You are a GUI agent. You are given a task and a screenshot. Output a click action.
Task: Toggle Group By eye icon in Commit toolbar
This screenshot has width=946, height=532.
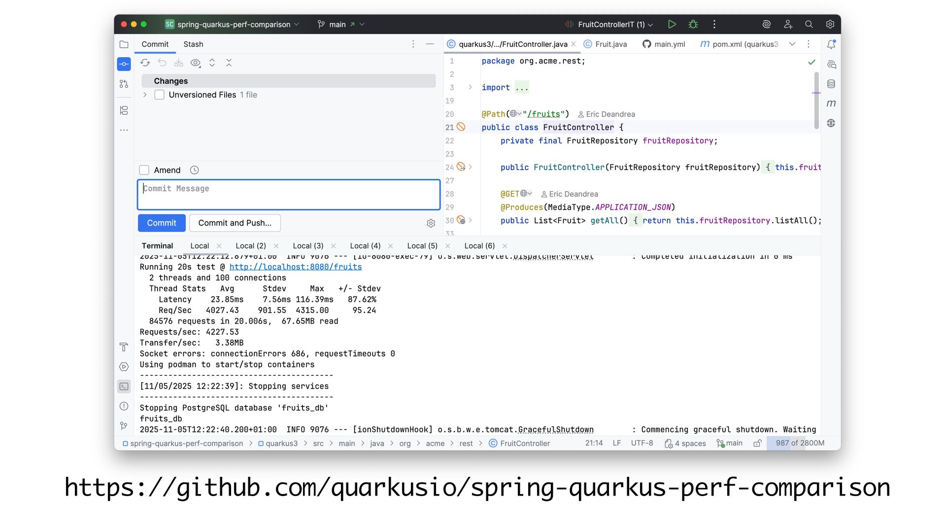(196, 63)
